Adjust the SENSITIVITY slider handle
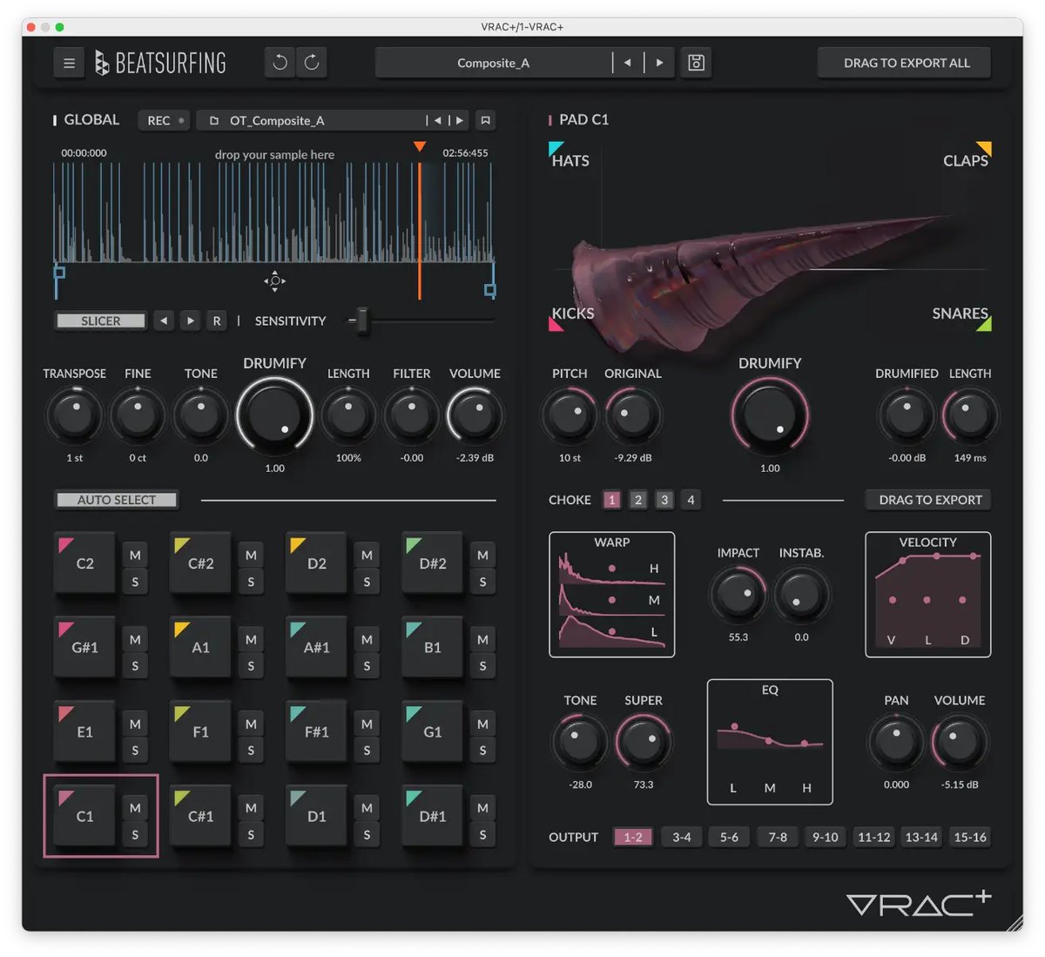Screen dimensions: 1045x957 click(362, 320)
